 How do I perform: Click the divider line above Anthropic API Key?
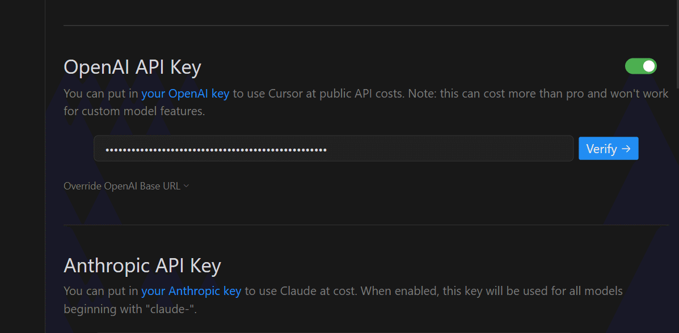click(x=366, y=225)
